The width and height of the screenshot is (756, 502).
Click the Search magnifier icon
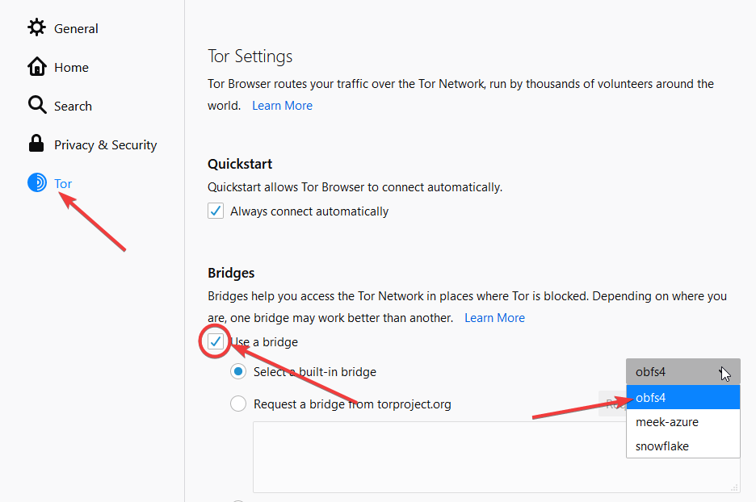pos(36,106)
